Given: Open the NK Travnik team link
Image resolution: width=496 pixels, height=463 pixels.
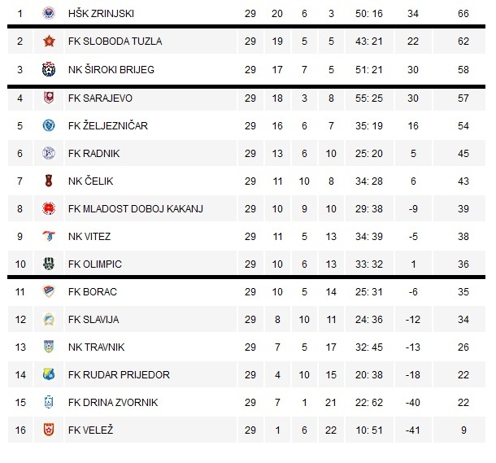Looking at the screenshot, I should click(96, 347).
